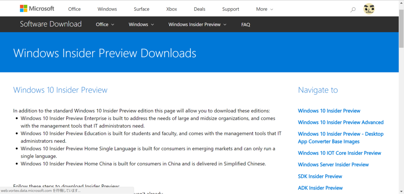This screenshot has width=404, height=194.
Task: Expand the Windows dropdown in dark bar
Action: (x=141, y=24)
